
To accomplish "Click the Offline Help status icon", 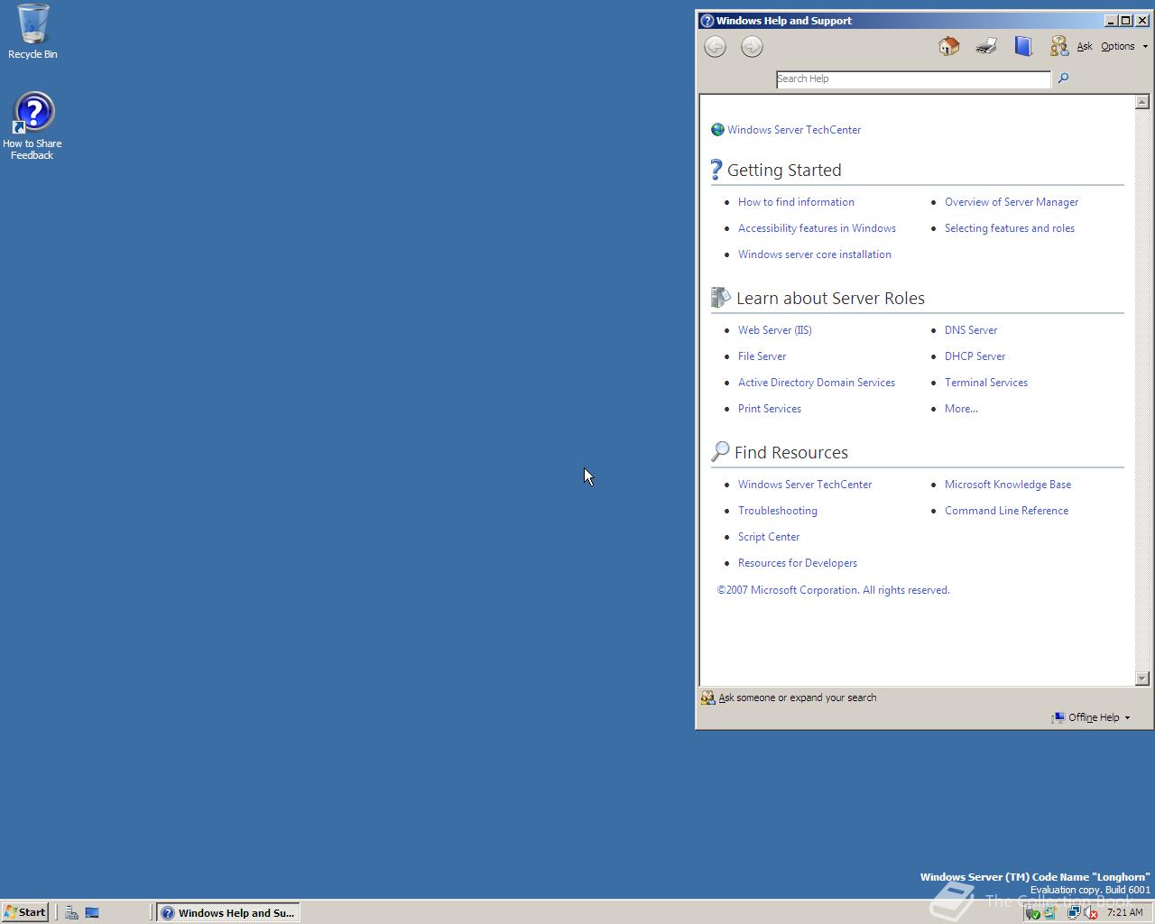I will [1058, 717].
